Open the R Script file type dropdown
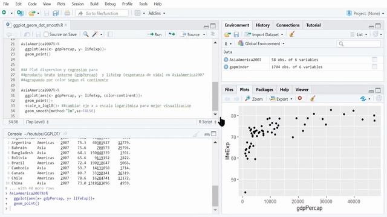 pyautogui.click(x=207, y=122)
